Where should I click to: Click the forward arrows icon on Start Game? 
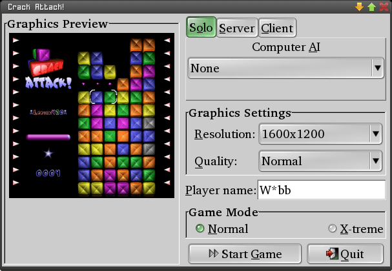[214, 254]
